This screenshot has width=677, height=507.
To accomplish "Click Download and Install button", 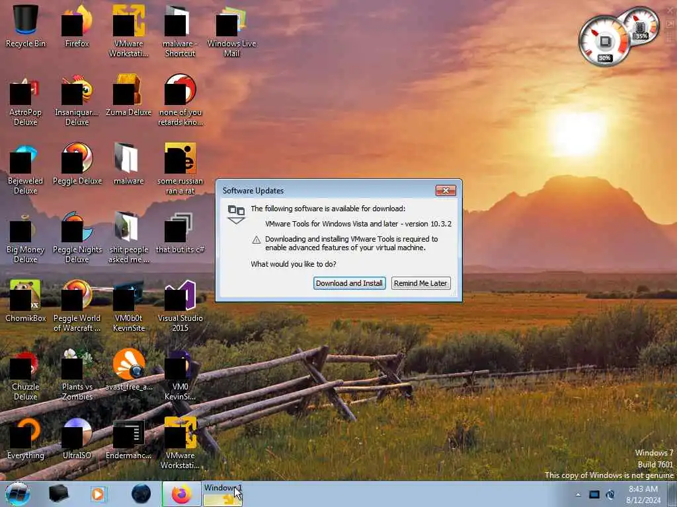I will click(349, 283).
